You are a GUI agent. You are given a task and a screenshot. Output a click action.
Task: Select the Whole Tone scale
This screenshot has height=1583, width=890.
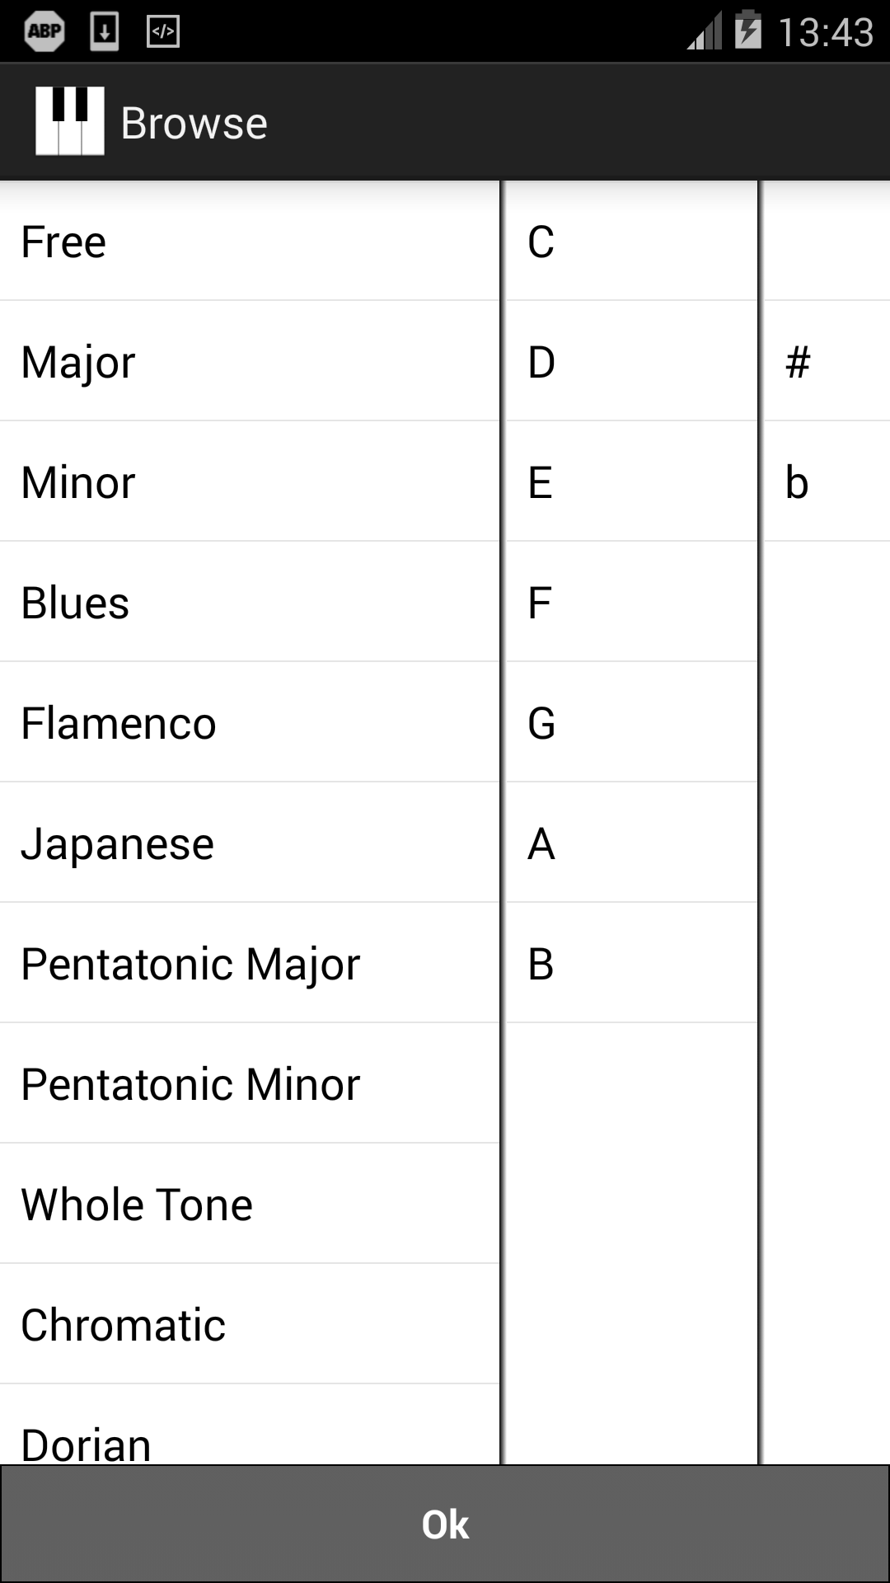[249, 1205]
